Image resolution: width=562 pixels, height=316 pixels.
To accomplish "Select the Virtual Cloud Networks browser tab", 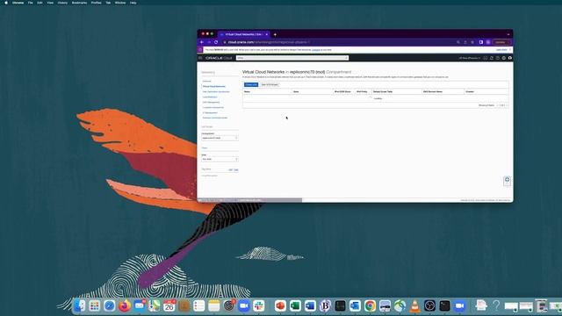I will pyautogui.click(x=244, y=34).
